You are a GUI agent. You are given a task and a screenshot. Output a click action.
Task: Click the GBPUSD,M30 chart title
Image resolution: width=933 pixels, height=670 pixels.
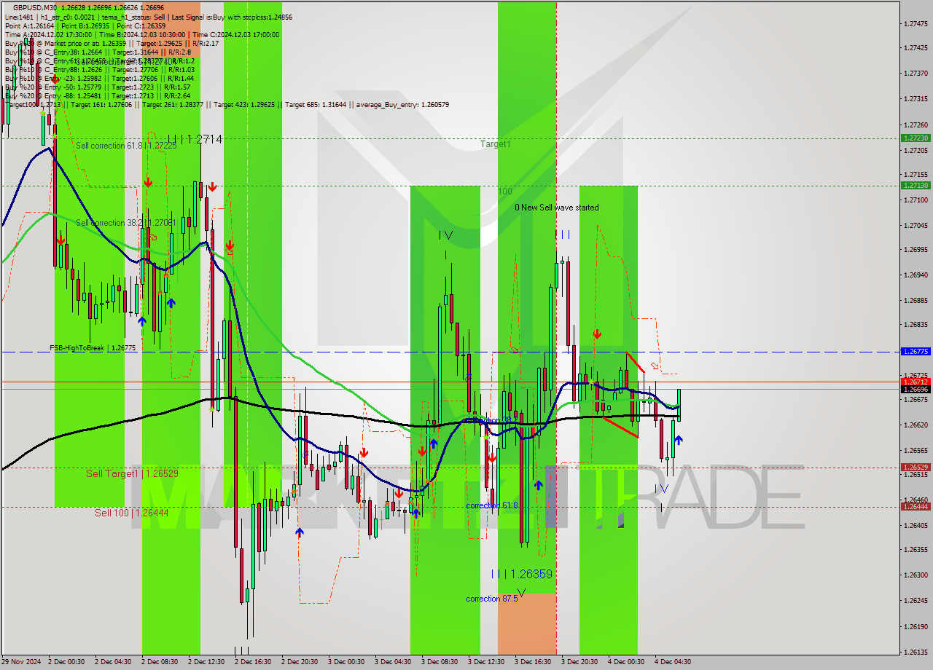click(36, 7)
